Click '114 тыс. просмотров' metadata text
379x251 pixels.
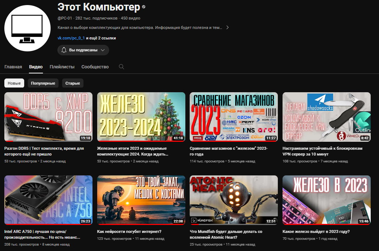click(x=207, y=161)
